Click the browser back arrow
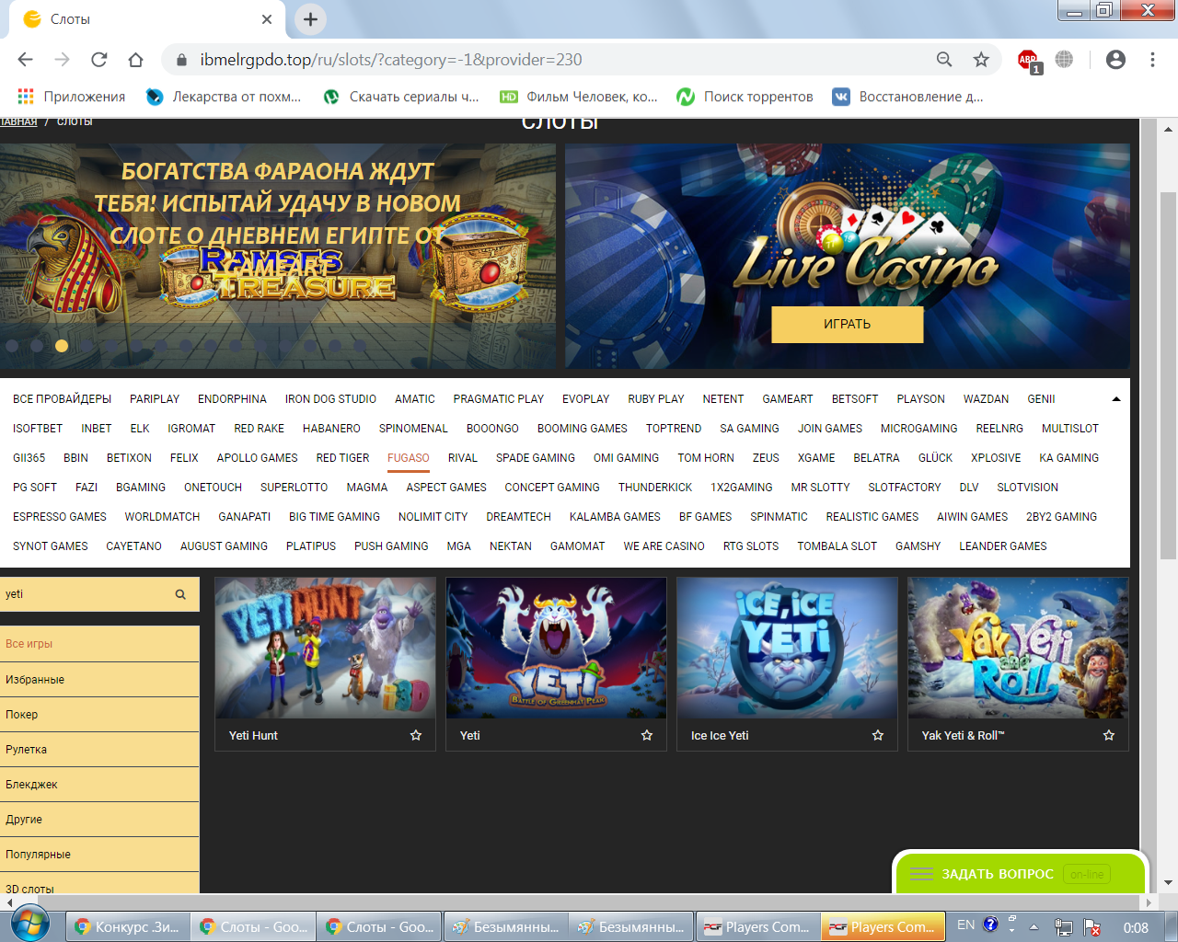The width and height of the screenshot is (1178, 942). 25,60
